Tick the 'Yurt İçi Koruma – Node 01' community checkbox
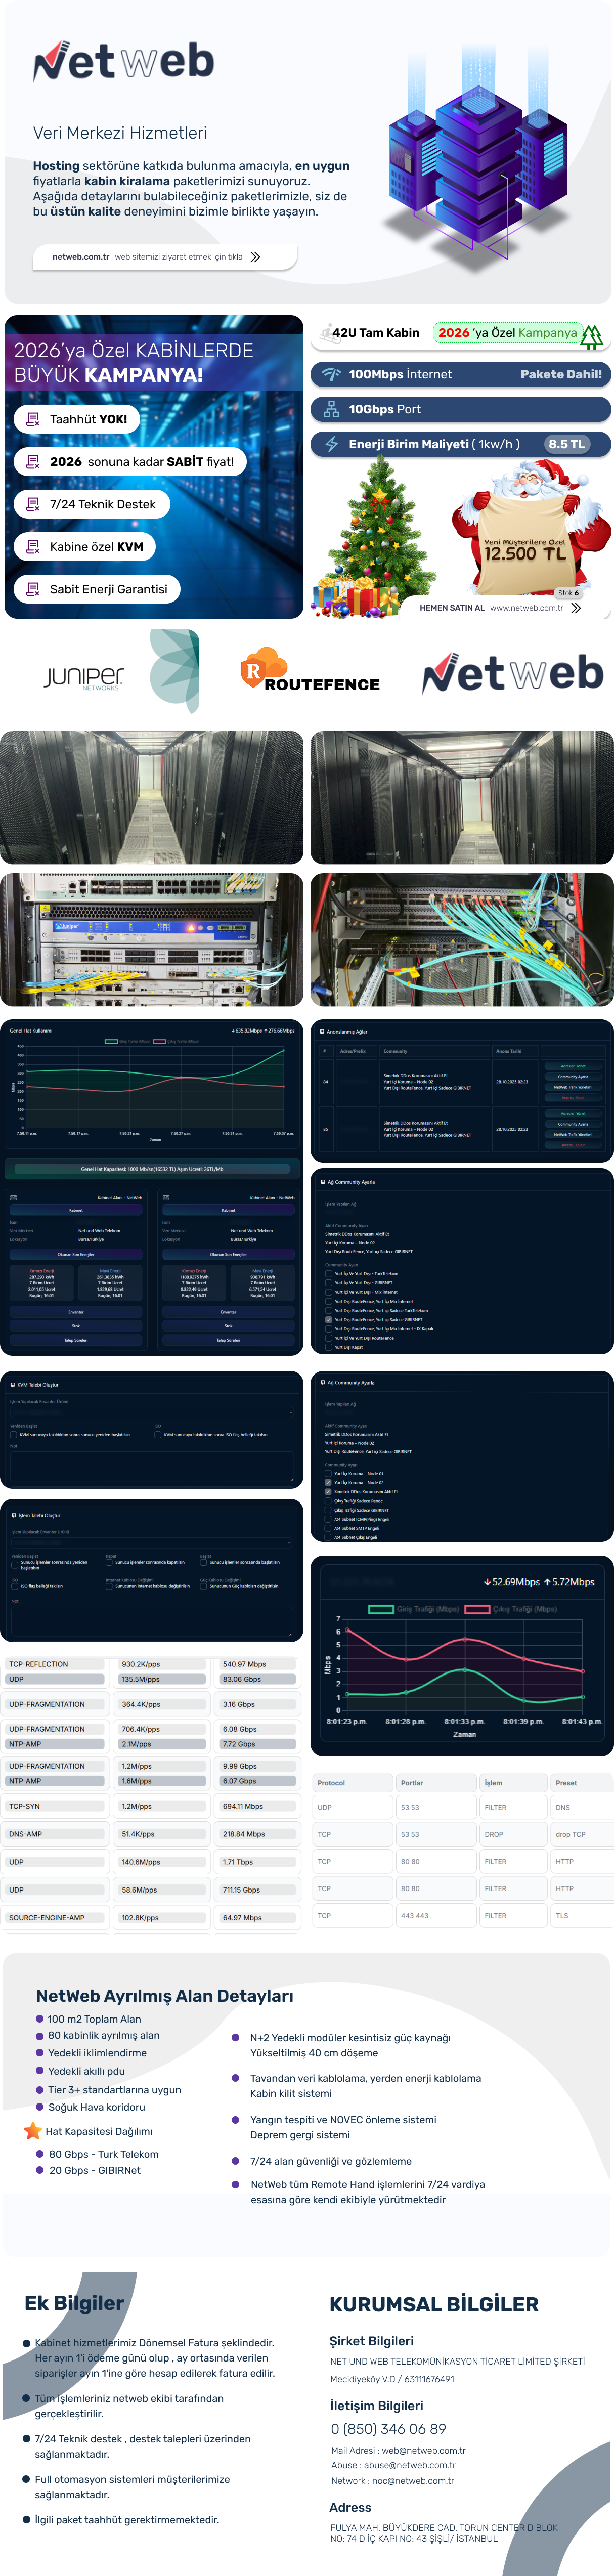The width and height of the screenshot is (614, 2576). pyautogui.click(x=328, y=1474)
